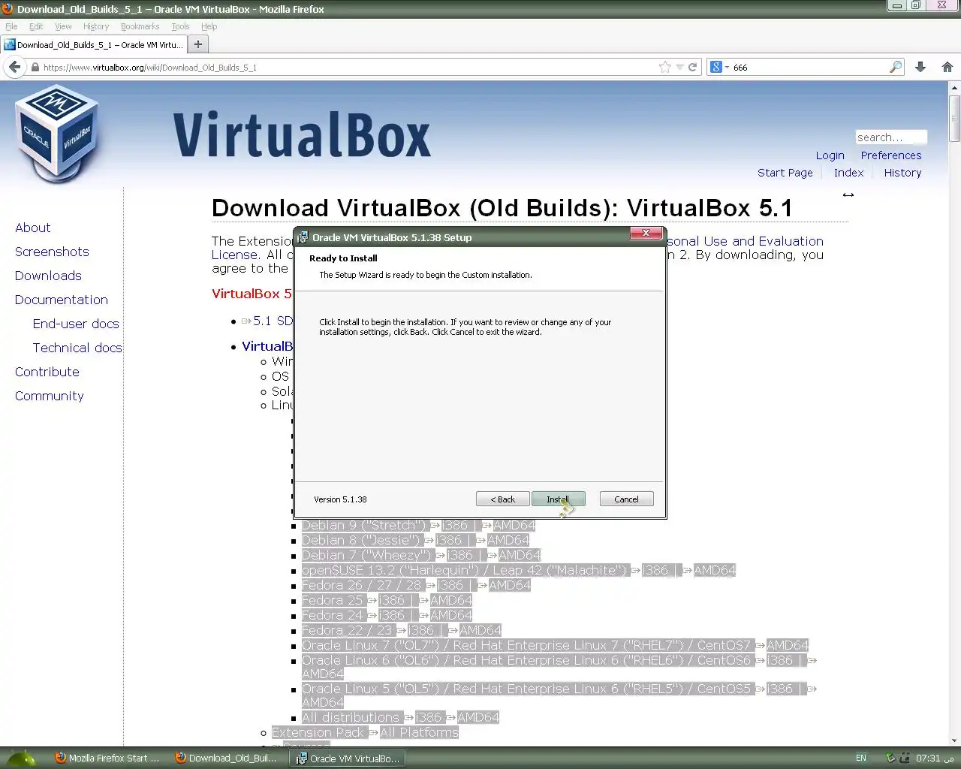Switch to Download_Old_Buil... taskbar item
Screen dimensions: 961x769
coord(227,758)
